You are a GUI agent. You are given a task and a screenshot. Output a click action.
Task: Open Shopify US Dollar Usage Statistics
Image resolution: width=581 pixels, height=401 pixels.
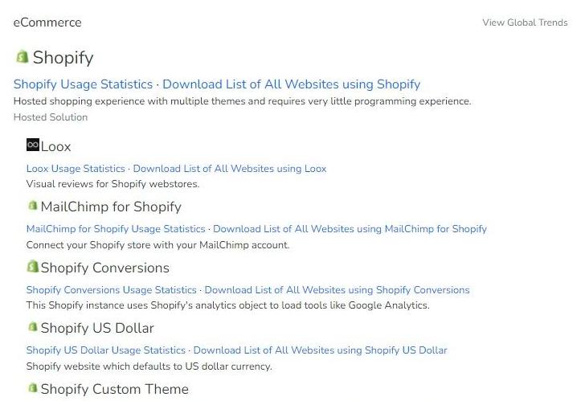click(x=105, y=350)
